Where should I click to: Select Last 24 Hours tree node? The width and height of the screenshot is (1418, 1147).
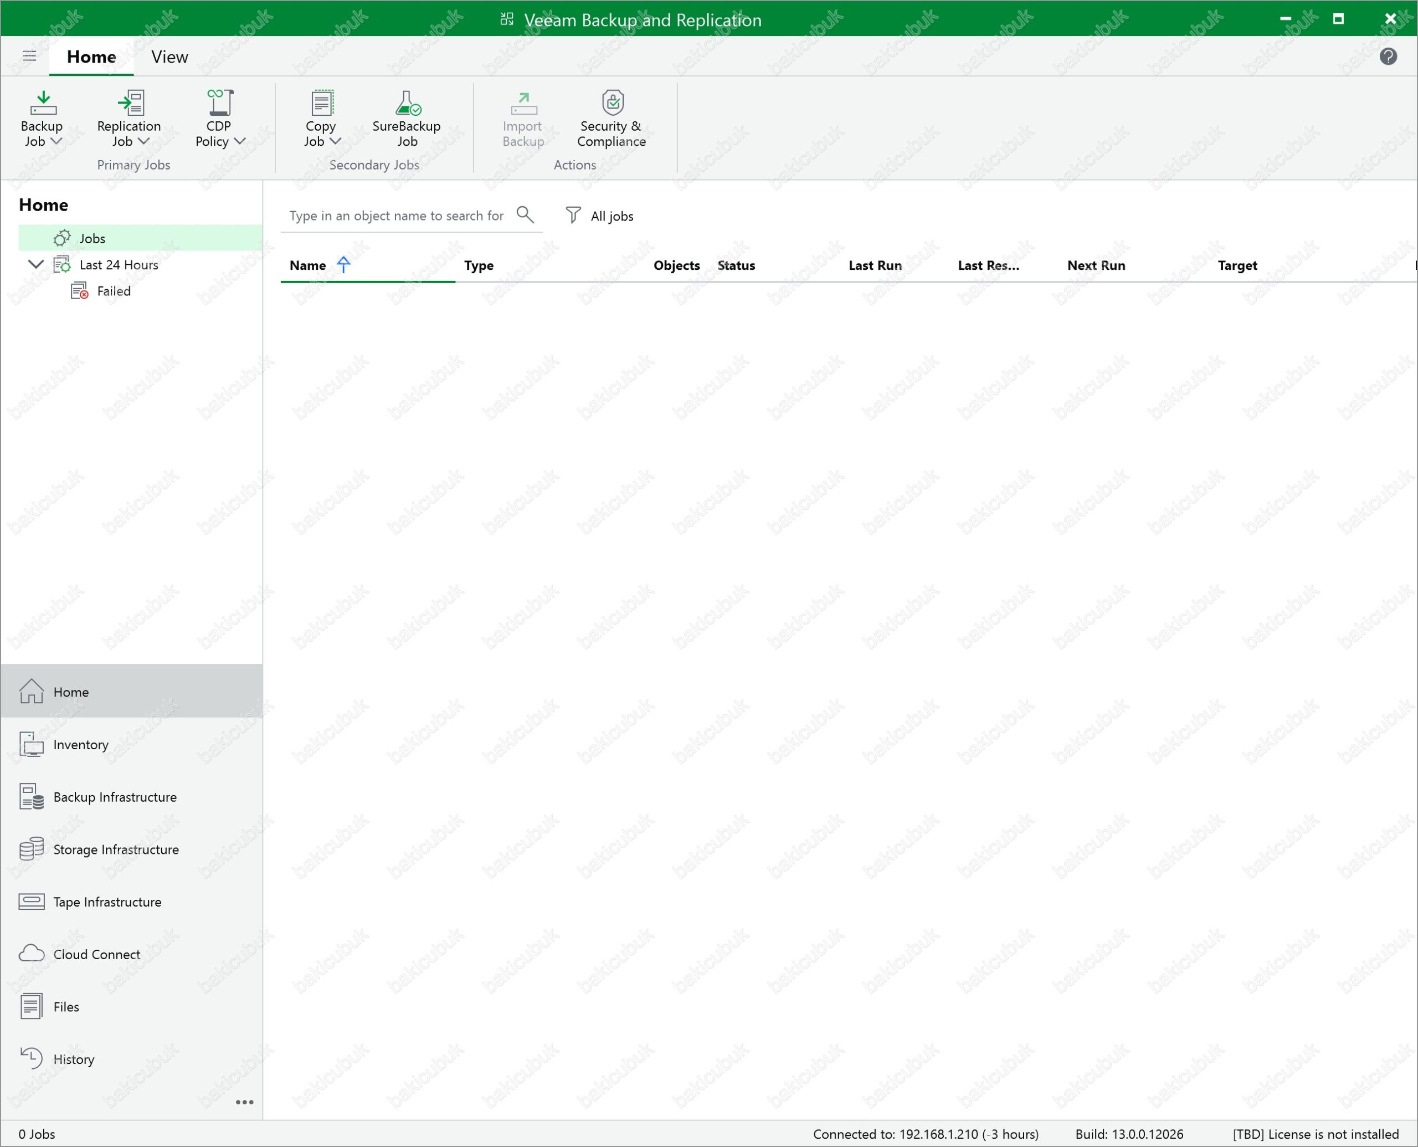[x=119, y=265]
